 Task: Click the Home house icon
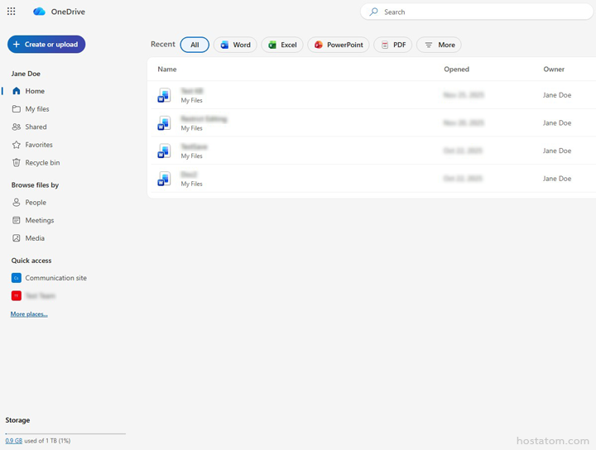[x=17, y=91]
